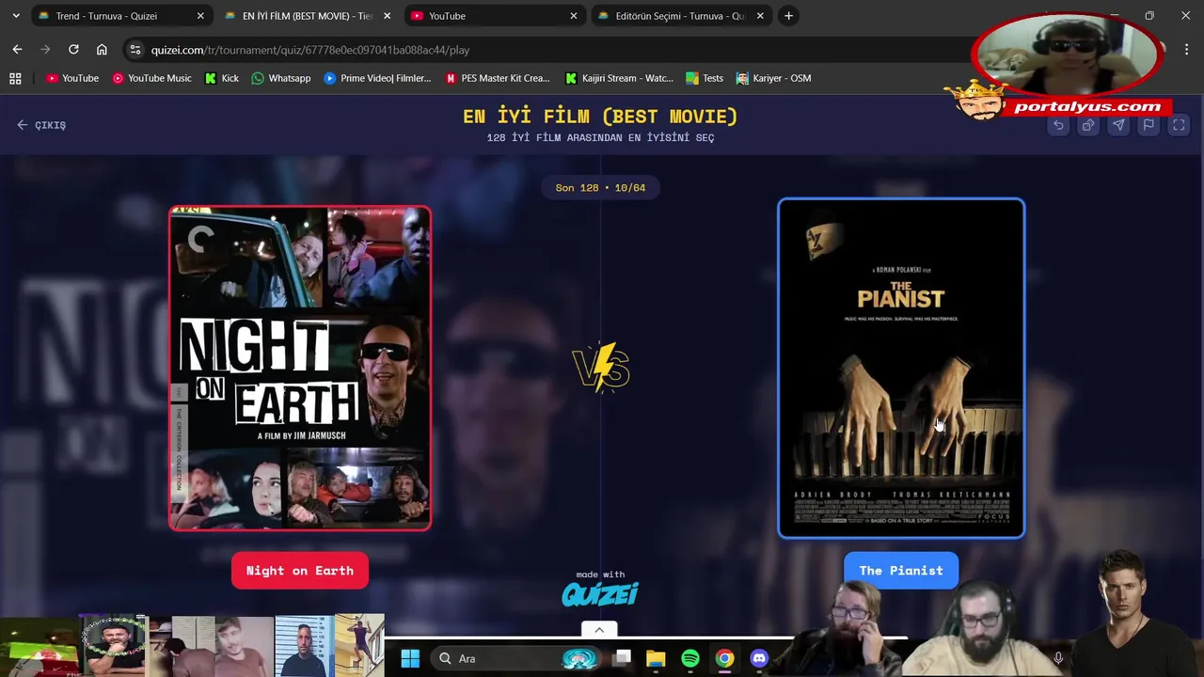Close the EN İYİ FİLM tab
The image size is (1204, 677).
(387, 16)
